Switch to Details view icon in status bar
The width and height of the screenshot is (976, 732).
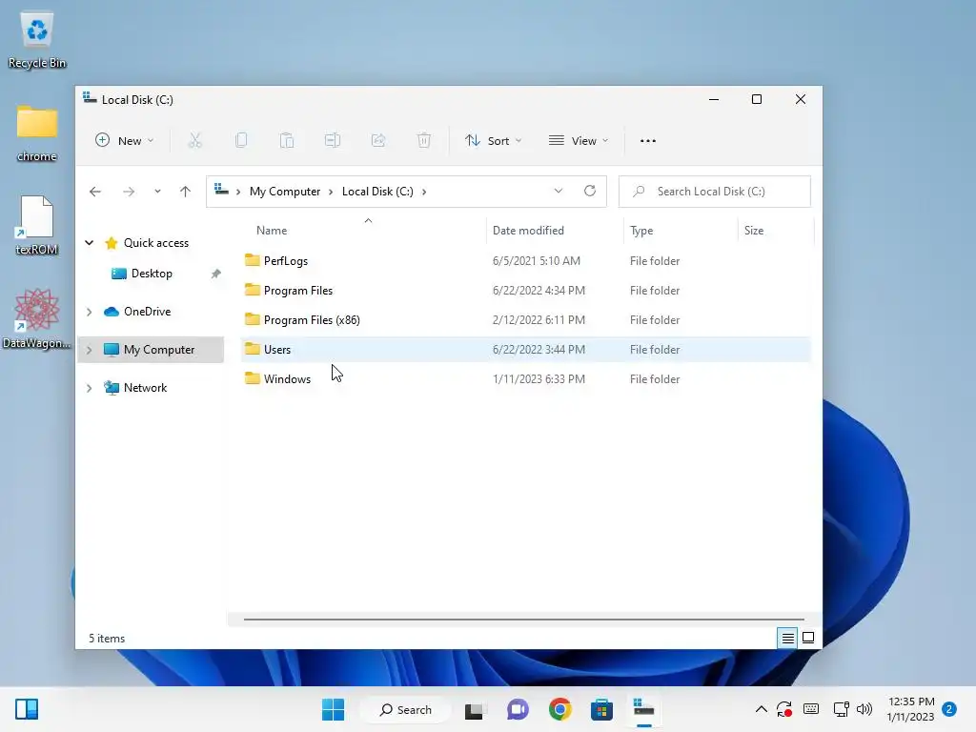(x=787, y=638)
